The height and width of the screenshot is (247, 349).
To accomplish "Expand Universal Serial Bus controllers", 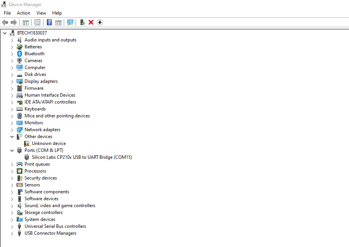I will (12, 227).
